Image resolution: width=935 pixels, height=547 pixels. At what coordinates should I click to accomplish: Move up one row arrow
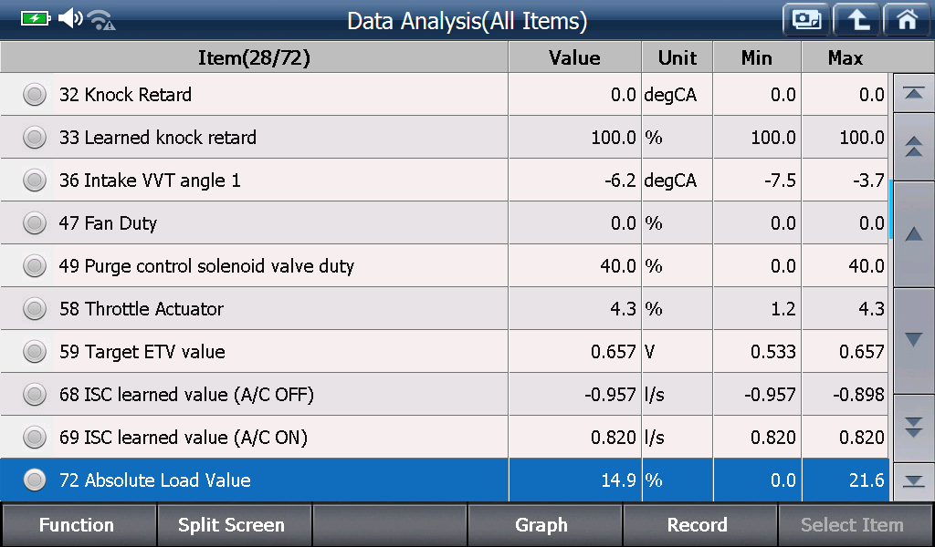(913, 234)
